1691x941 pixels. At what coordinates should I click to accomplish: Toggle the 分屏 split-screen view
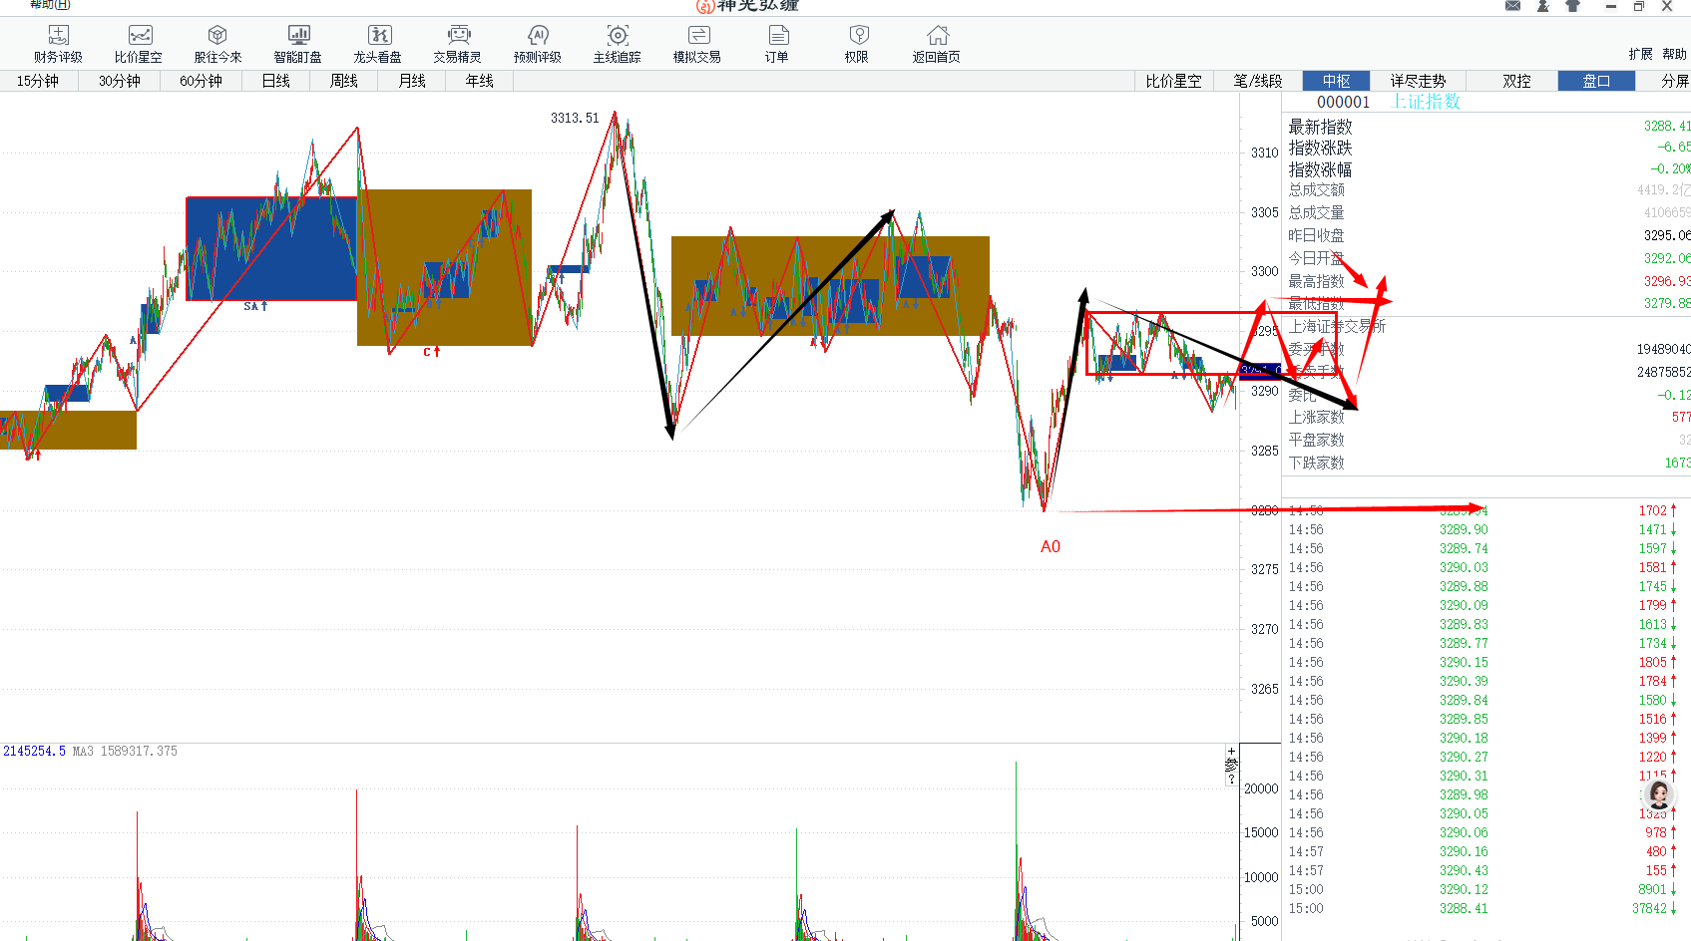coord(1674,81)
